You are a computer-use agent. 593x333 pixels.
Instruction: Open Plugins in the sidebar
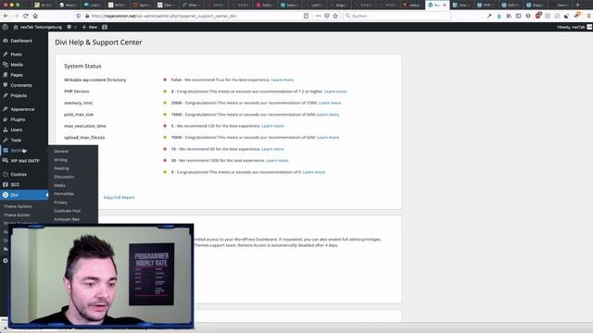(x=18, y=119)
